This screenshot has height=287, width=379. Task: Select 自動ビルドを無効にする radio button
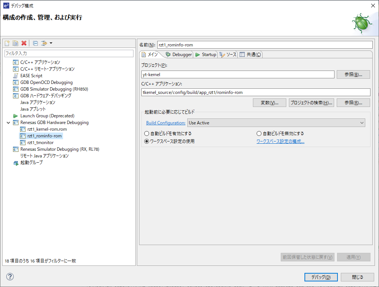coord(259,133)
